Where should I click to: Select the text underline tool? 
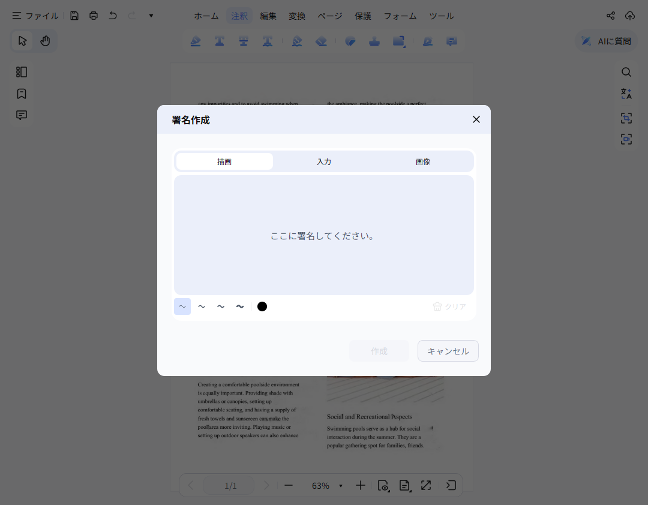click(x=220, y=41)
